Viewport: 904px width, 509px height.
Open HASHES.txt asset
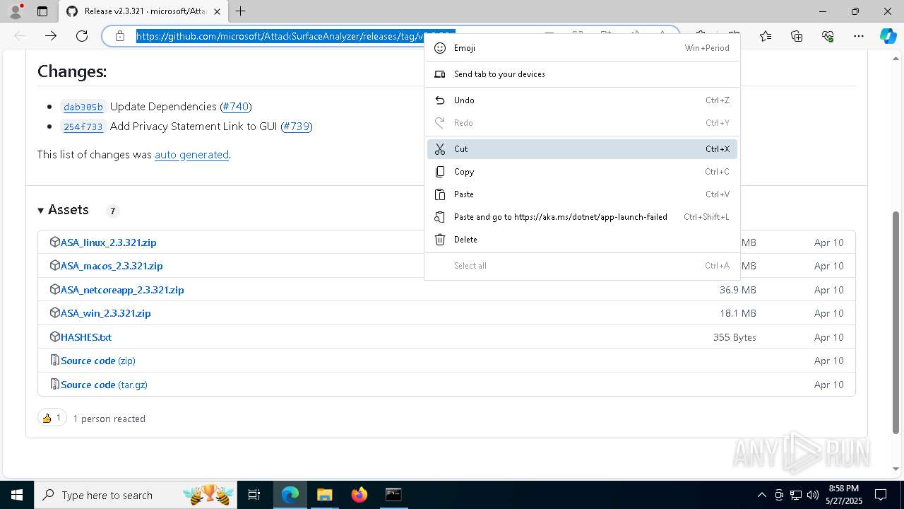[86, 337]
